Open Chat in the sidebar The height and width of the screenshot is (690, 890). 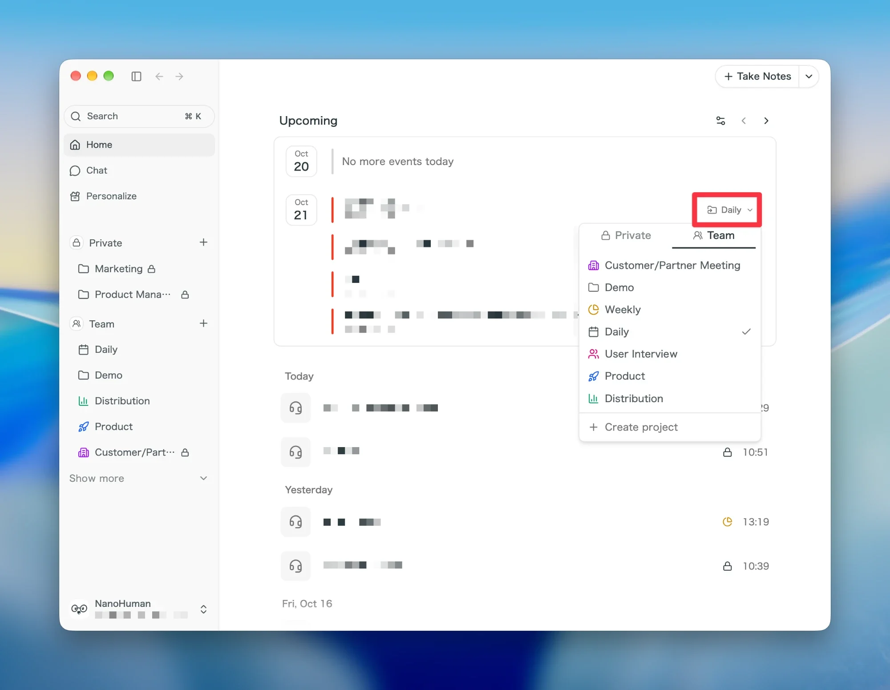(x=139, y=170)
